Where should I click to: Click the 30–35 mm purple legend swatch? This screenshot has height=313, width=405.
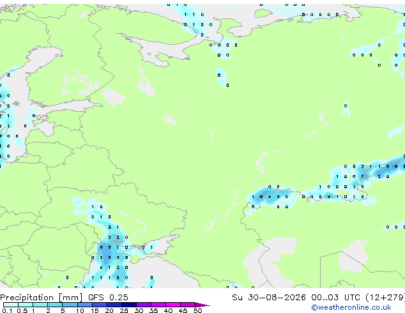143,305
